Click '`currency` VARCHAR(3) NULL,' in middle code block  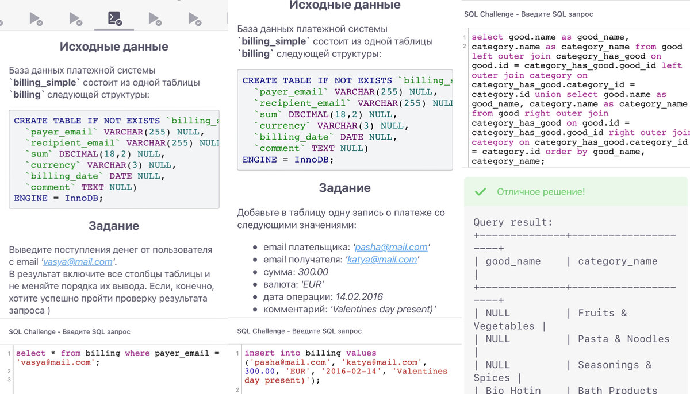click(331, 126)
